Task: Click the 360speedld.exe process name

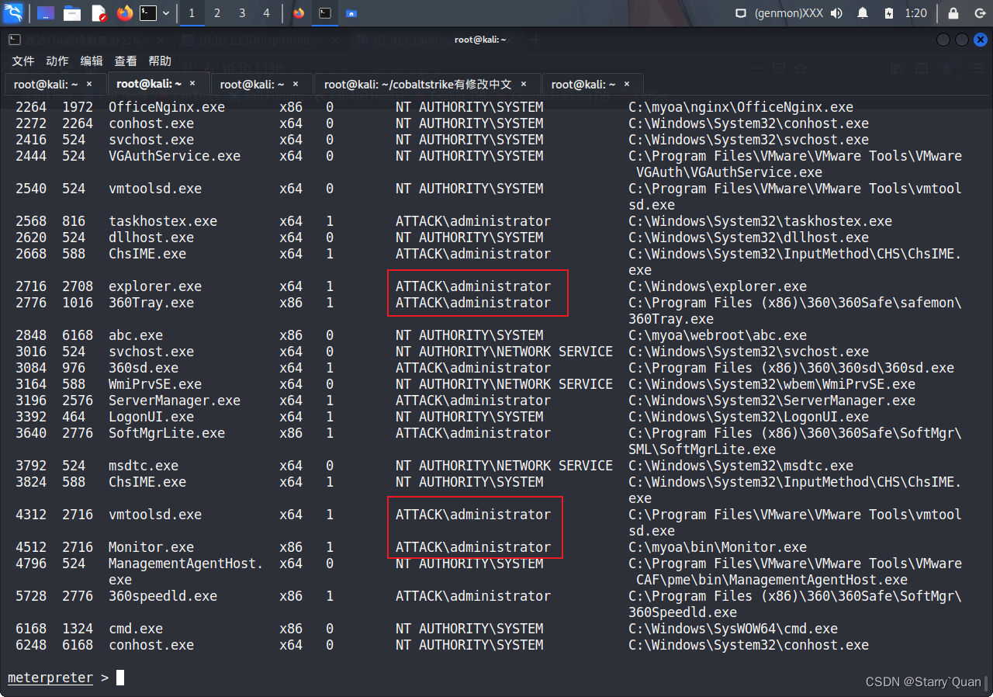Action: [x=163, y=596]
